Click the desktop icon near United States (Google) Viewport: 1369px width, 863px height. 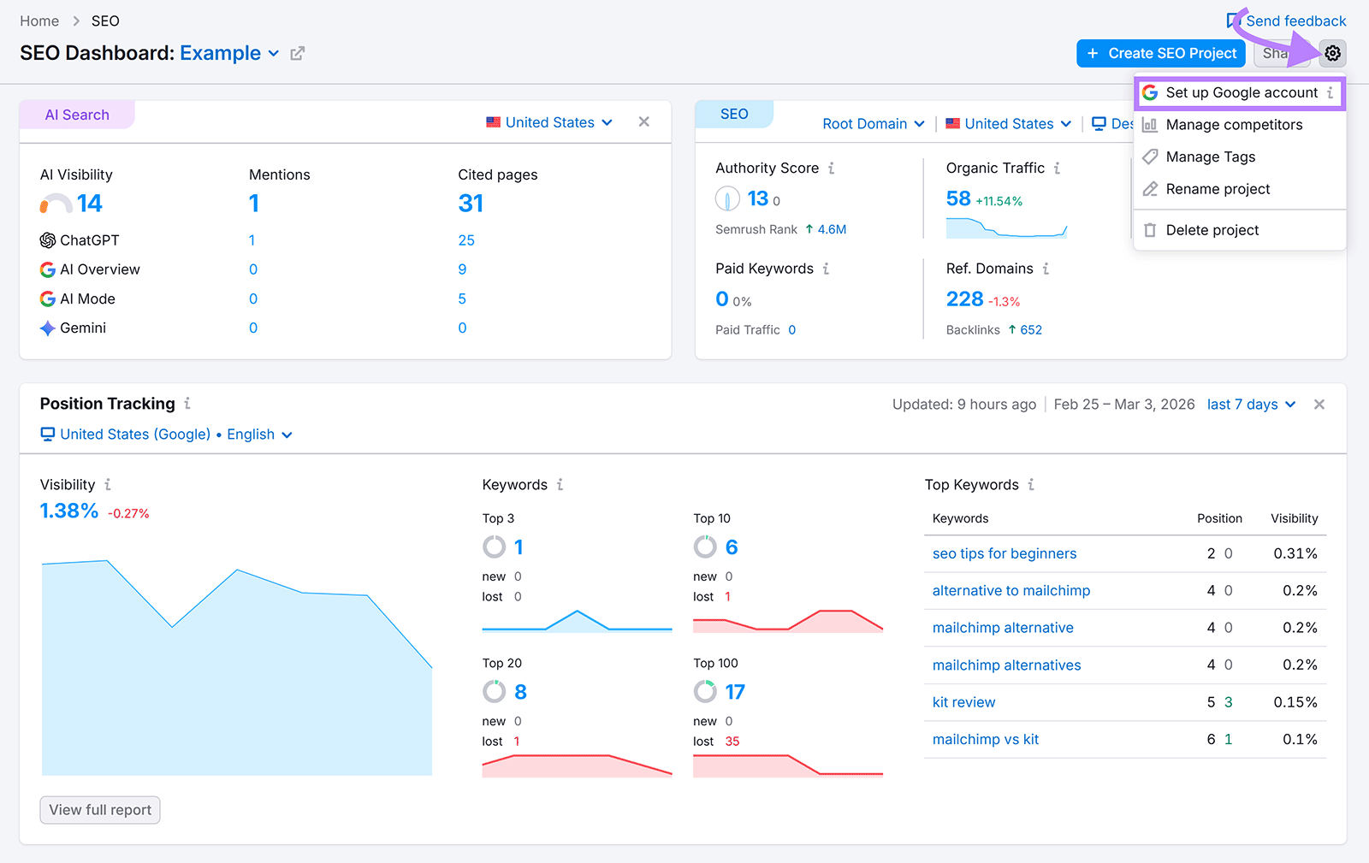point(47,434)
